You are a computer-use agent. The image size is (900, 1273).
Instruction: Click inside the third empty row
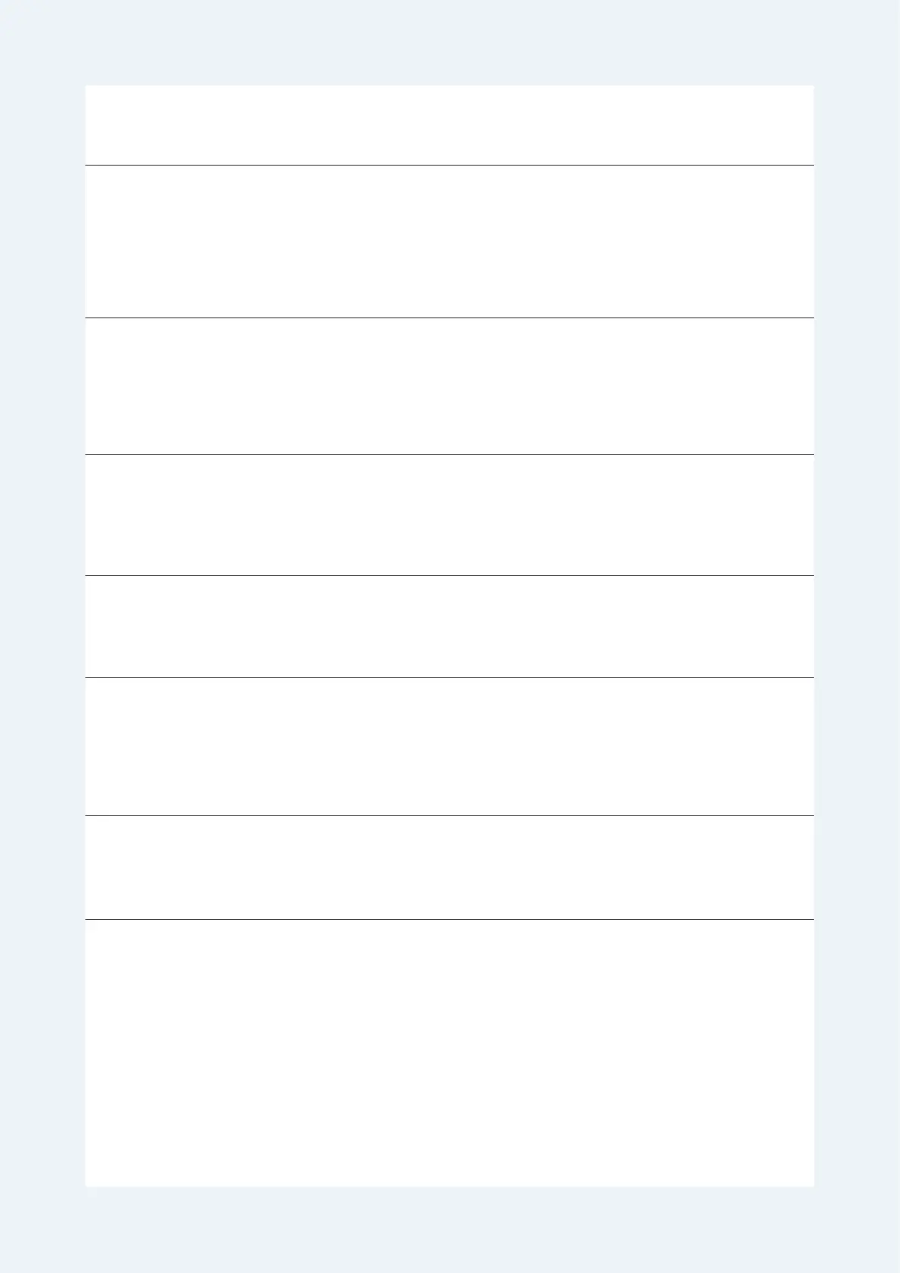pos(449,386)
